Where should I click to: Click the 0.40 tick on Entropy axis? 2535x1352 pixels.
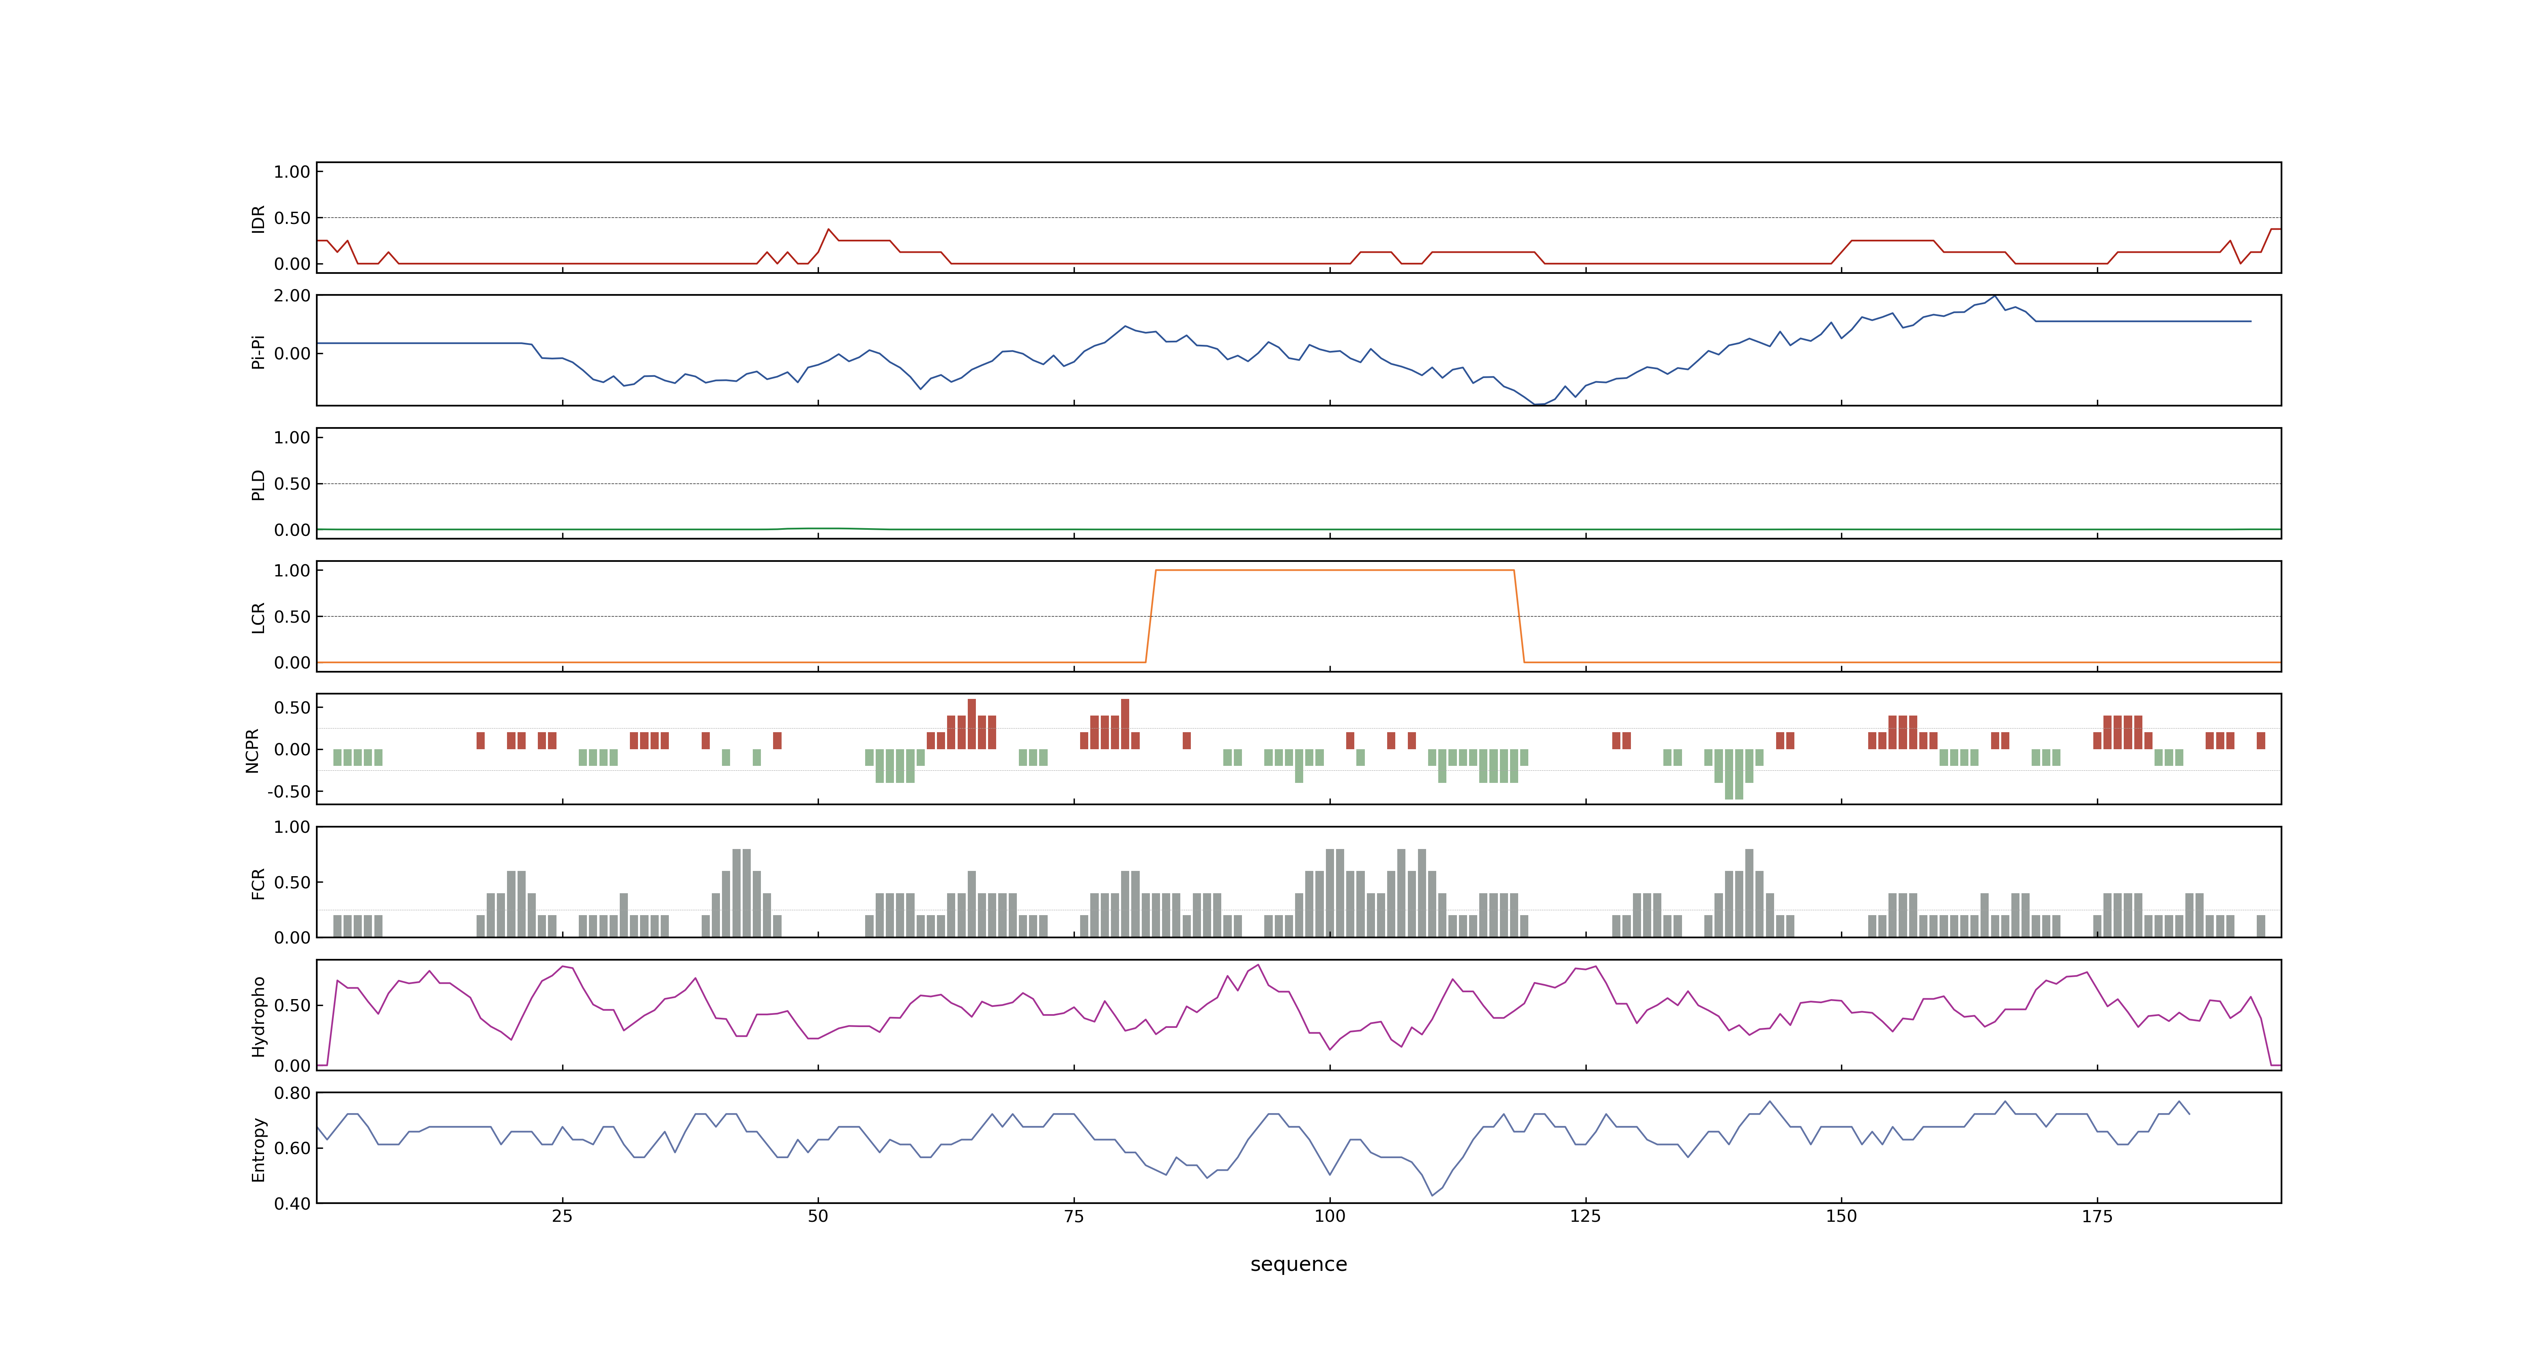pyautogui.click(x=292, y=1204)
